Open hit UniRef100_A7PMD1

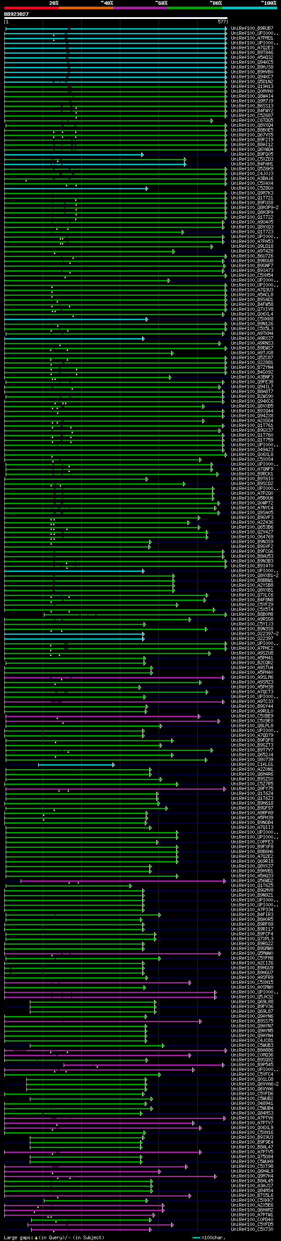tap(252, 38)
